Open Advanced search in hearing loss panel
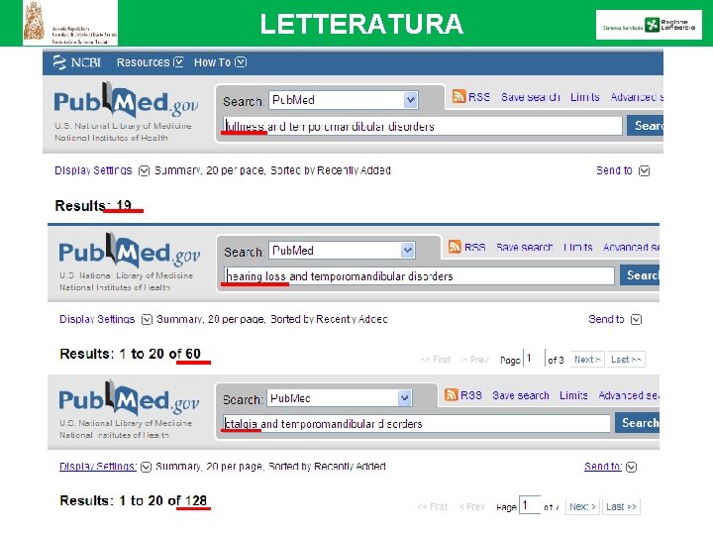This screenshot has height=535, width=713. pos(631,247)
